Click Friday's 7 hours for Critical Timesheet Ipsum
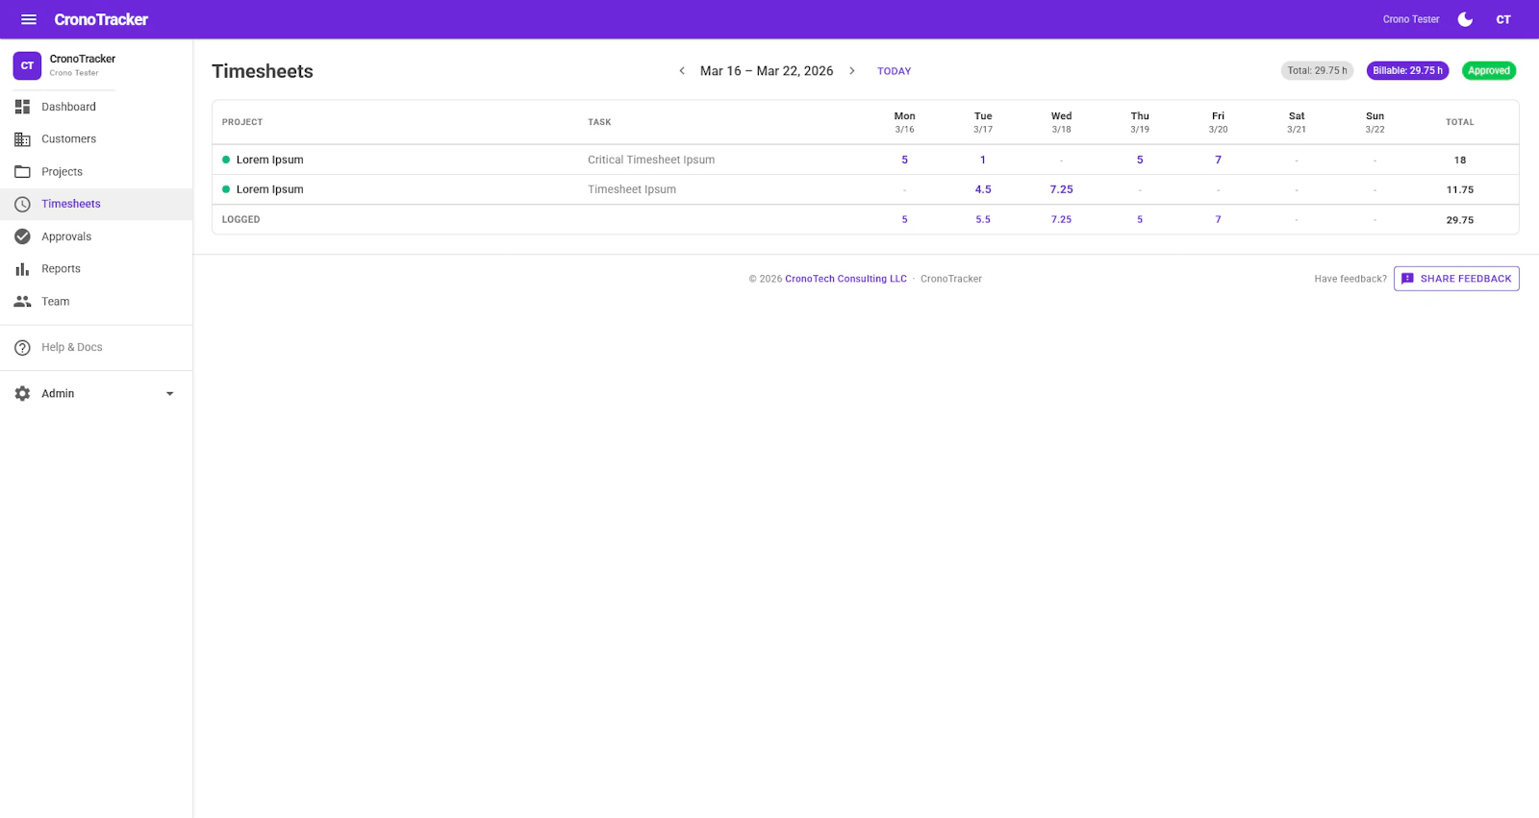1539x818 pixels. (x=1218, y=160)
